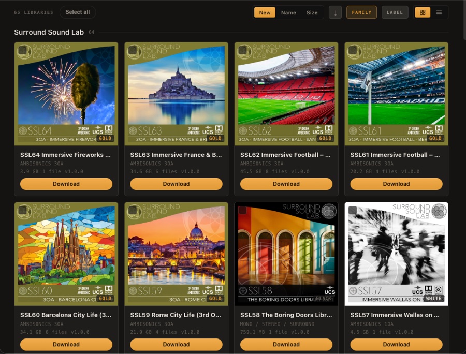Collapse the Surround Sound Lab group header
This screenshot has height=354, width=466.
[49, 32]
